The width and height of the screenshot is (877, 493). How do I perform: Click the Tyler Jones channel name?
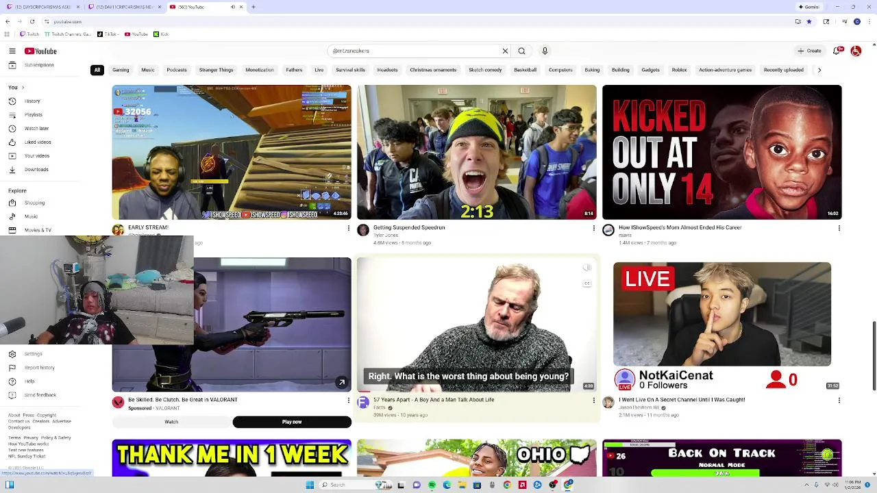386,236
